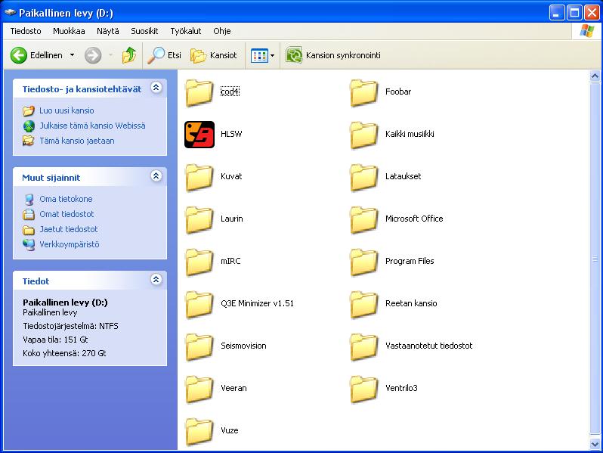
Task: Click the Up folder toolbar icon
Action: pyautogui.click(x=129, y=55)
